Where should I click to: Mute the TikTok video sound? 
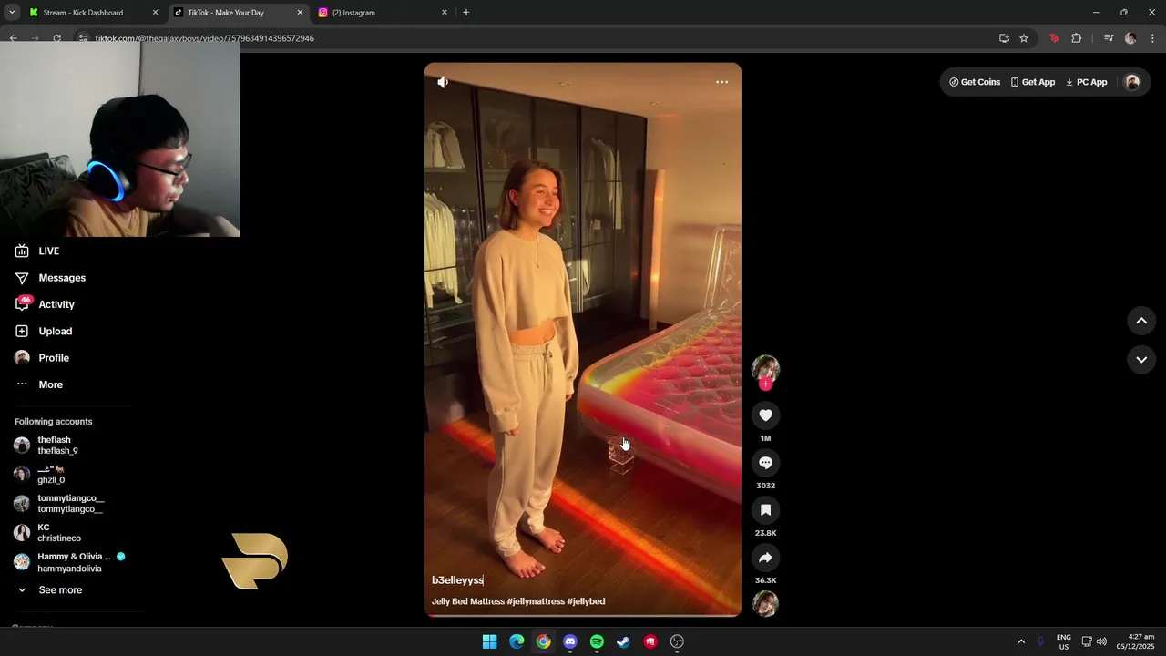pos(443,82)
